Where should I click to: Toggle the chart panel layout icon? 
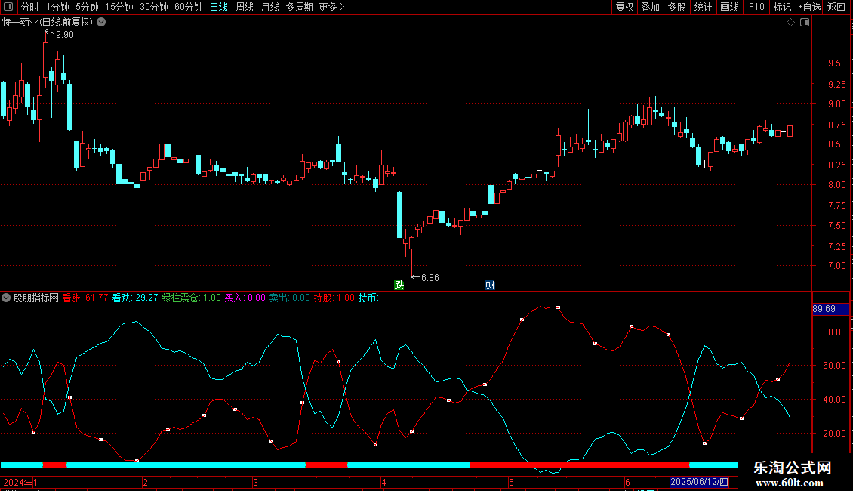pyautogui.click(x=805, y=23)
